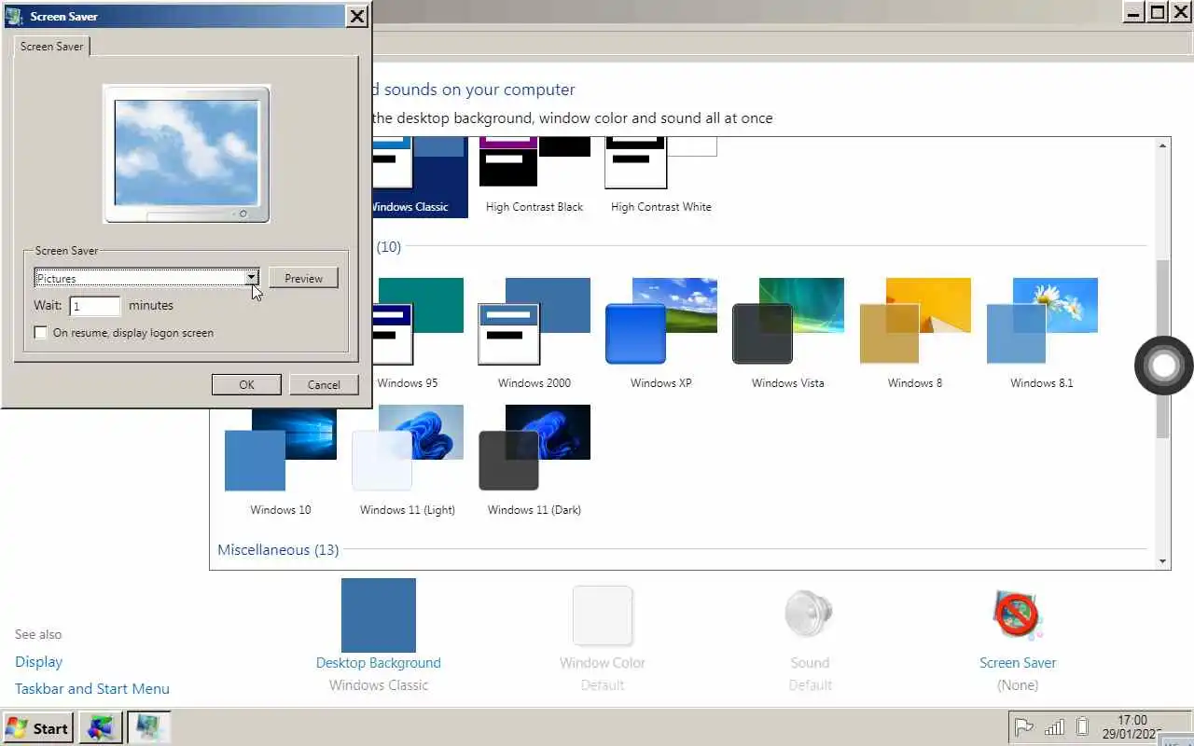Close the Screen Saver dialog

coord(356,16)
